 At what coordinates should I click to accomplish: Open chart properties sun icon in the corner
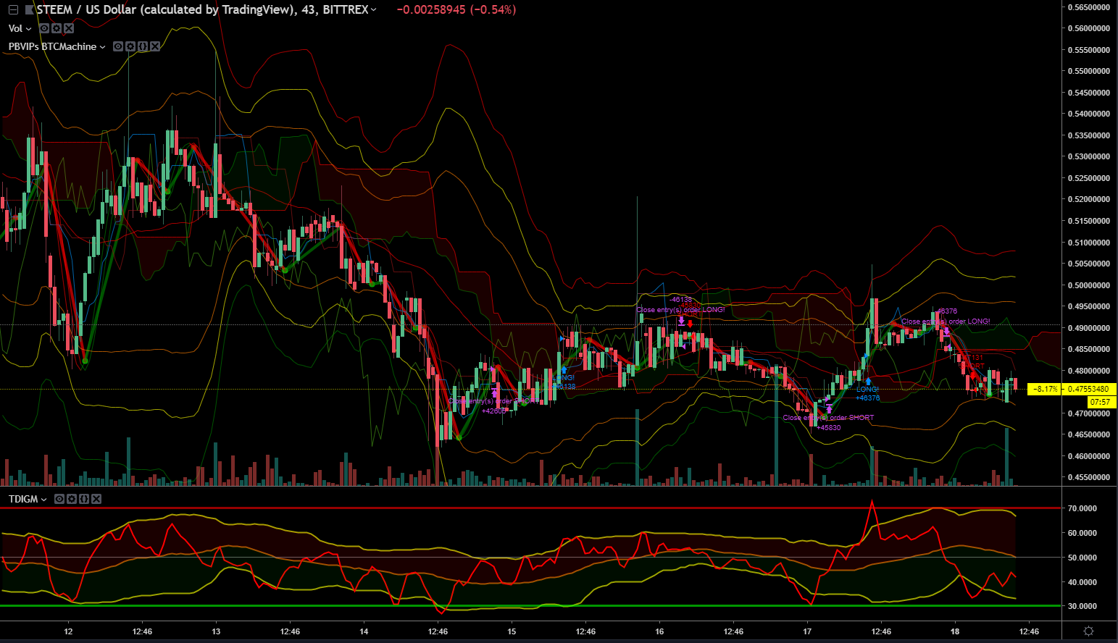1088,631
